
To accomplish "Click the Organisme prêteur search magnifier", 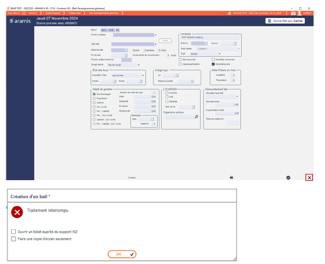I will pos(196,117).
